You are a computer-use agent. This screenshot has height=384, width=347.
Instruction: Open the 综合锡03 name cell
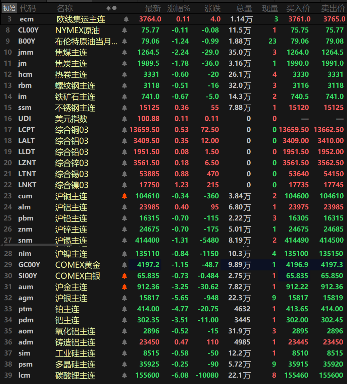[71, 174]
